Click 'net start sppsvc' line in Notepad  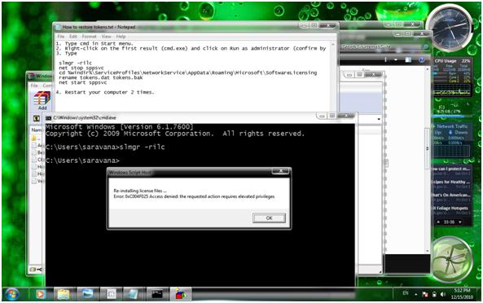(82, 82)
